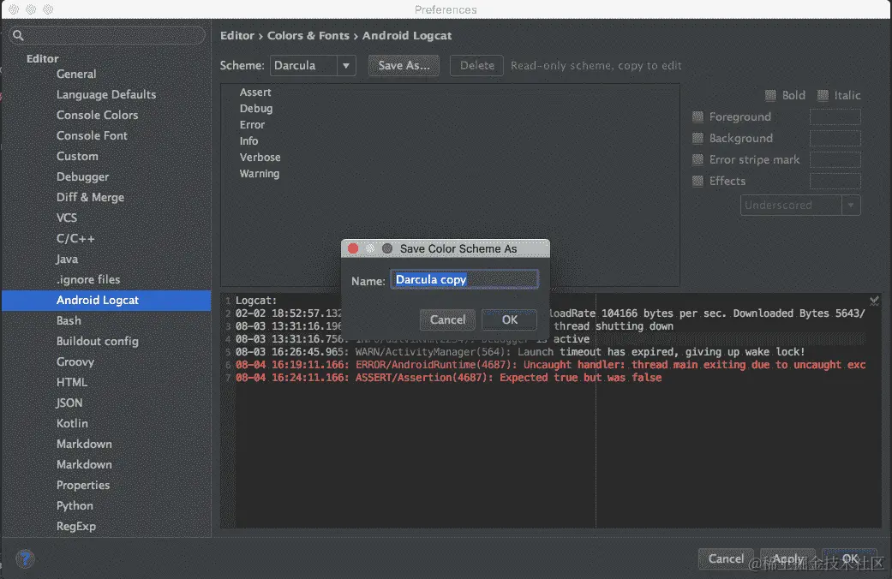Enable the Background checkbox
Image resolution: width=892 pixels, height=579 pixels.
698,138
